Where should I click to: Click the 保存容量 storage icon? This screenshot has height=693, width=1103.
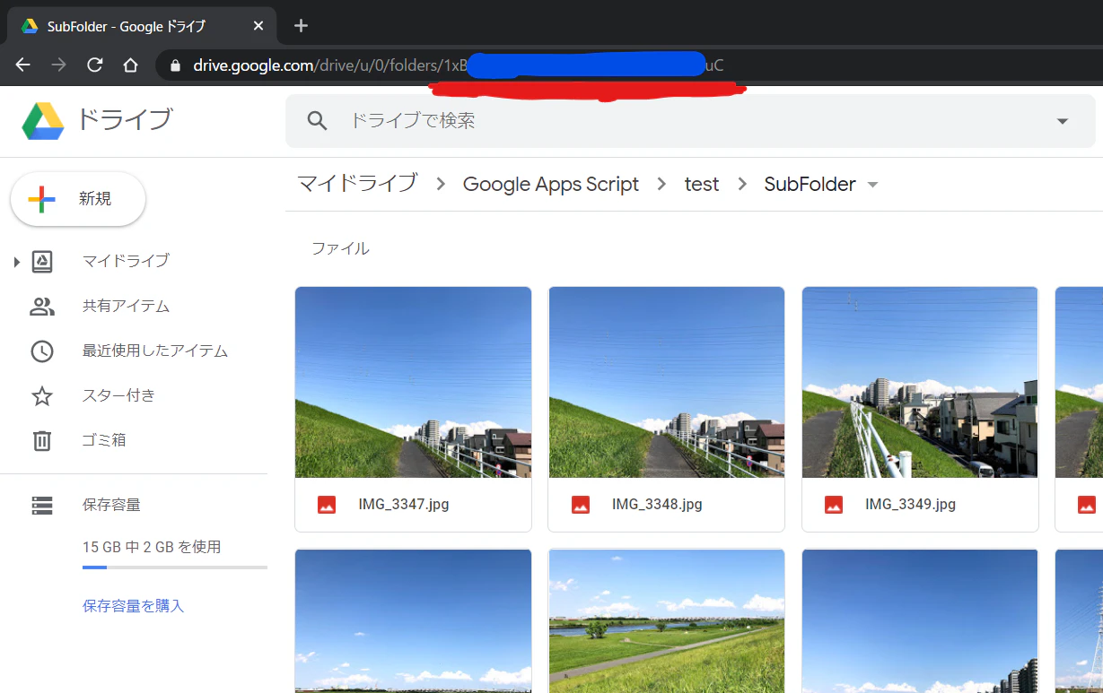(42, 506)
